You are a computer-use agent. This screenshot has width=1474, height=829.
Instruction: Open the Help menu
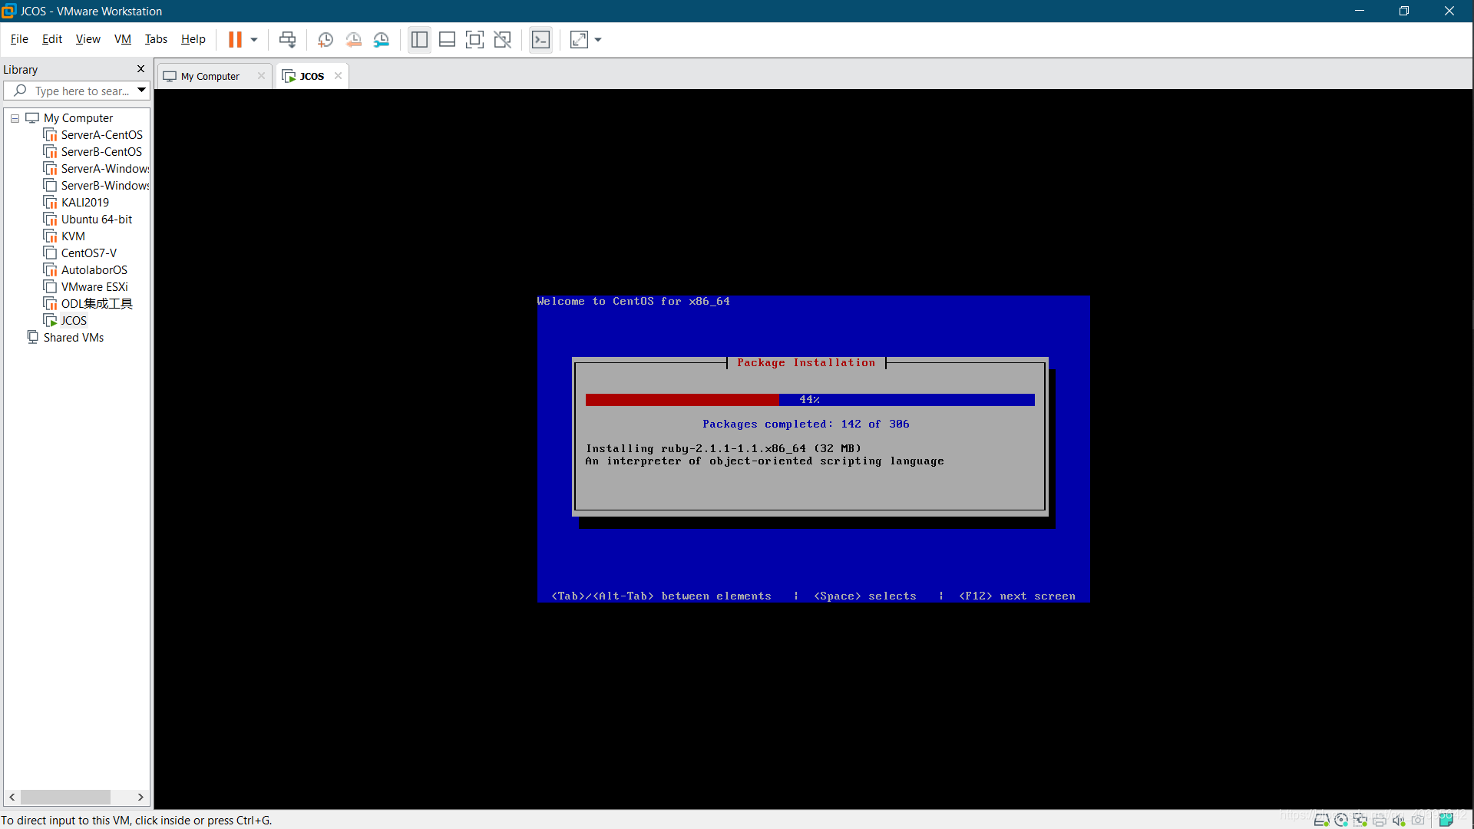(x=193, y=39)
